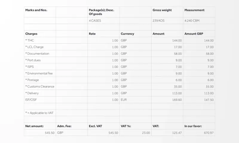Select the THC charge row label

[x=30, y=41]
